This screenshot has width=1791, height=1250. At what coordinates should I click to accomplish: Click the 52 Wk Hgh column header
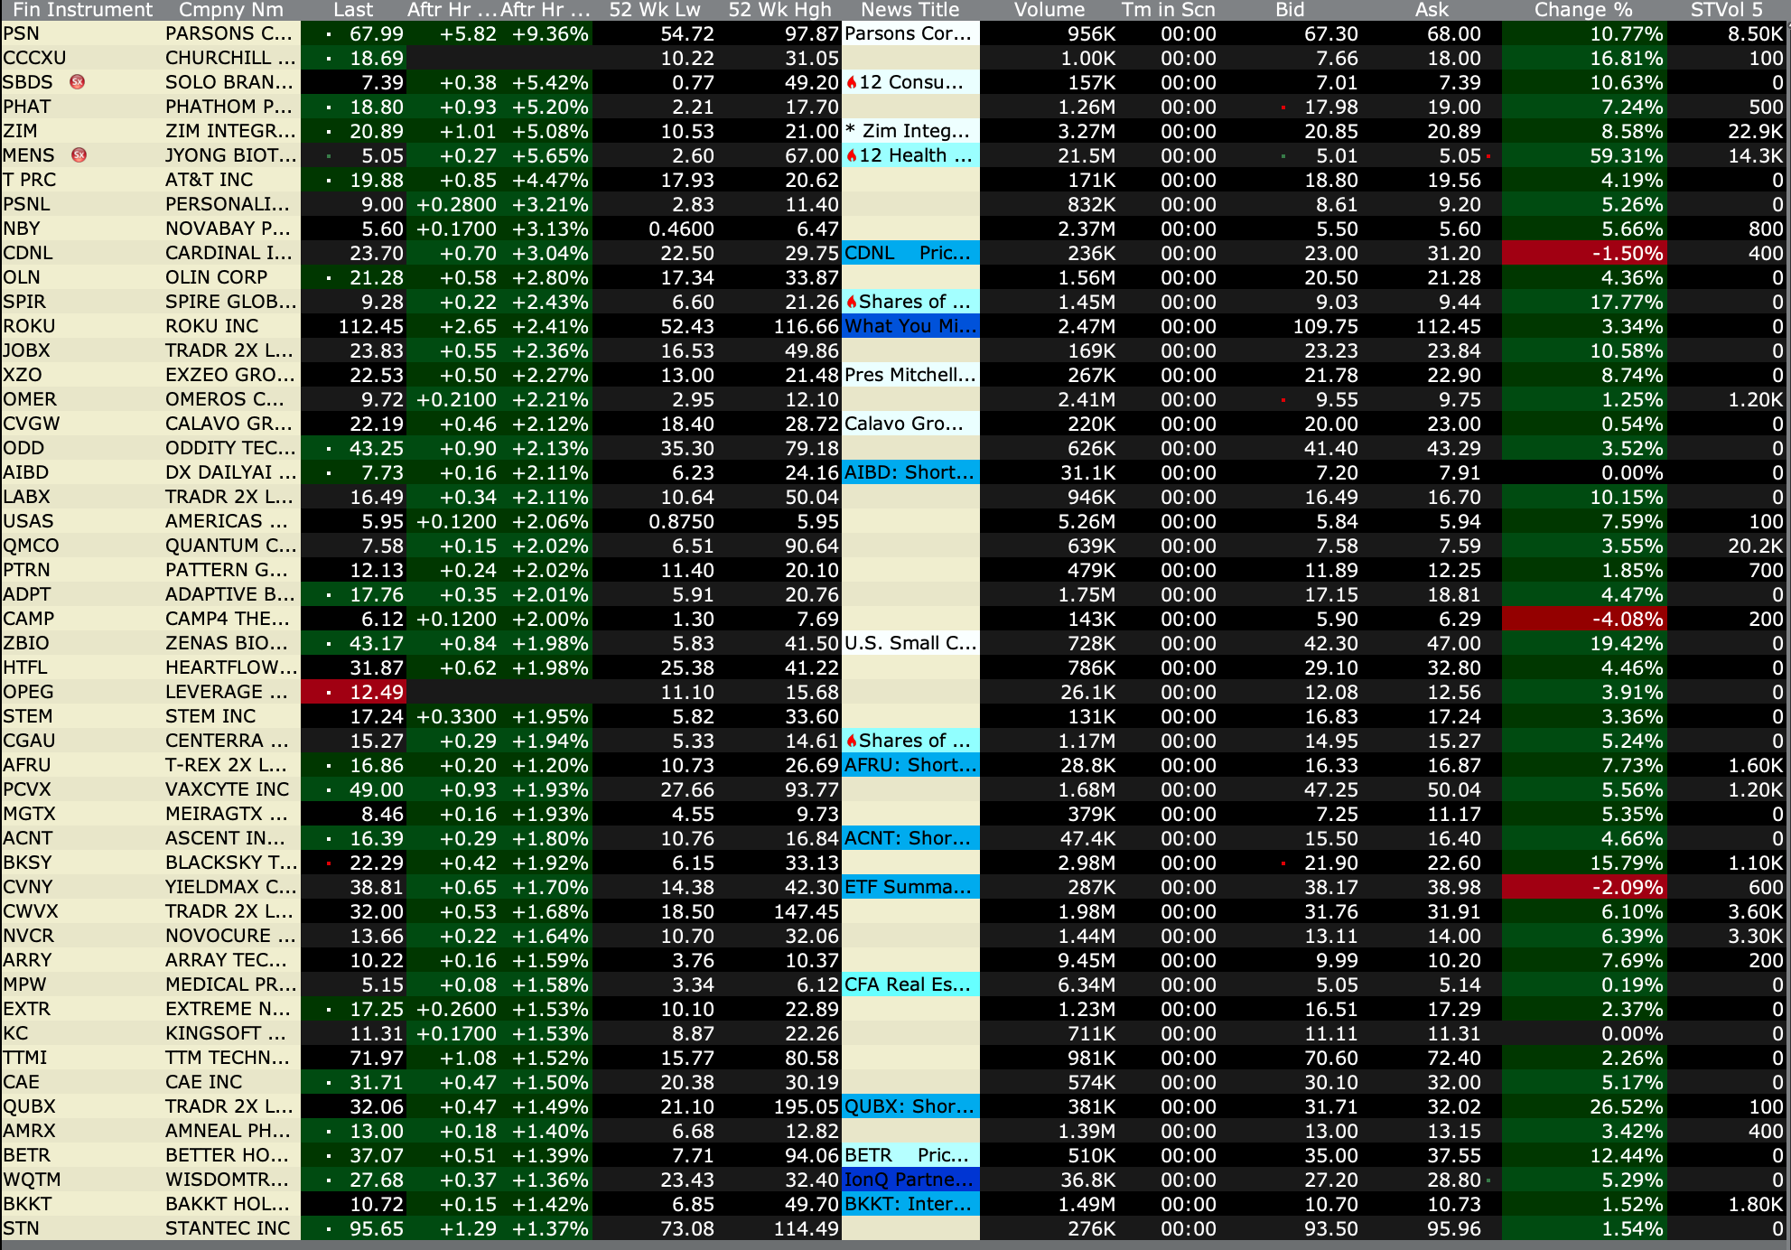779,10
